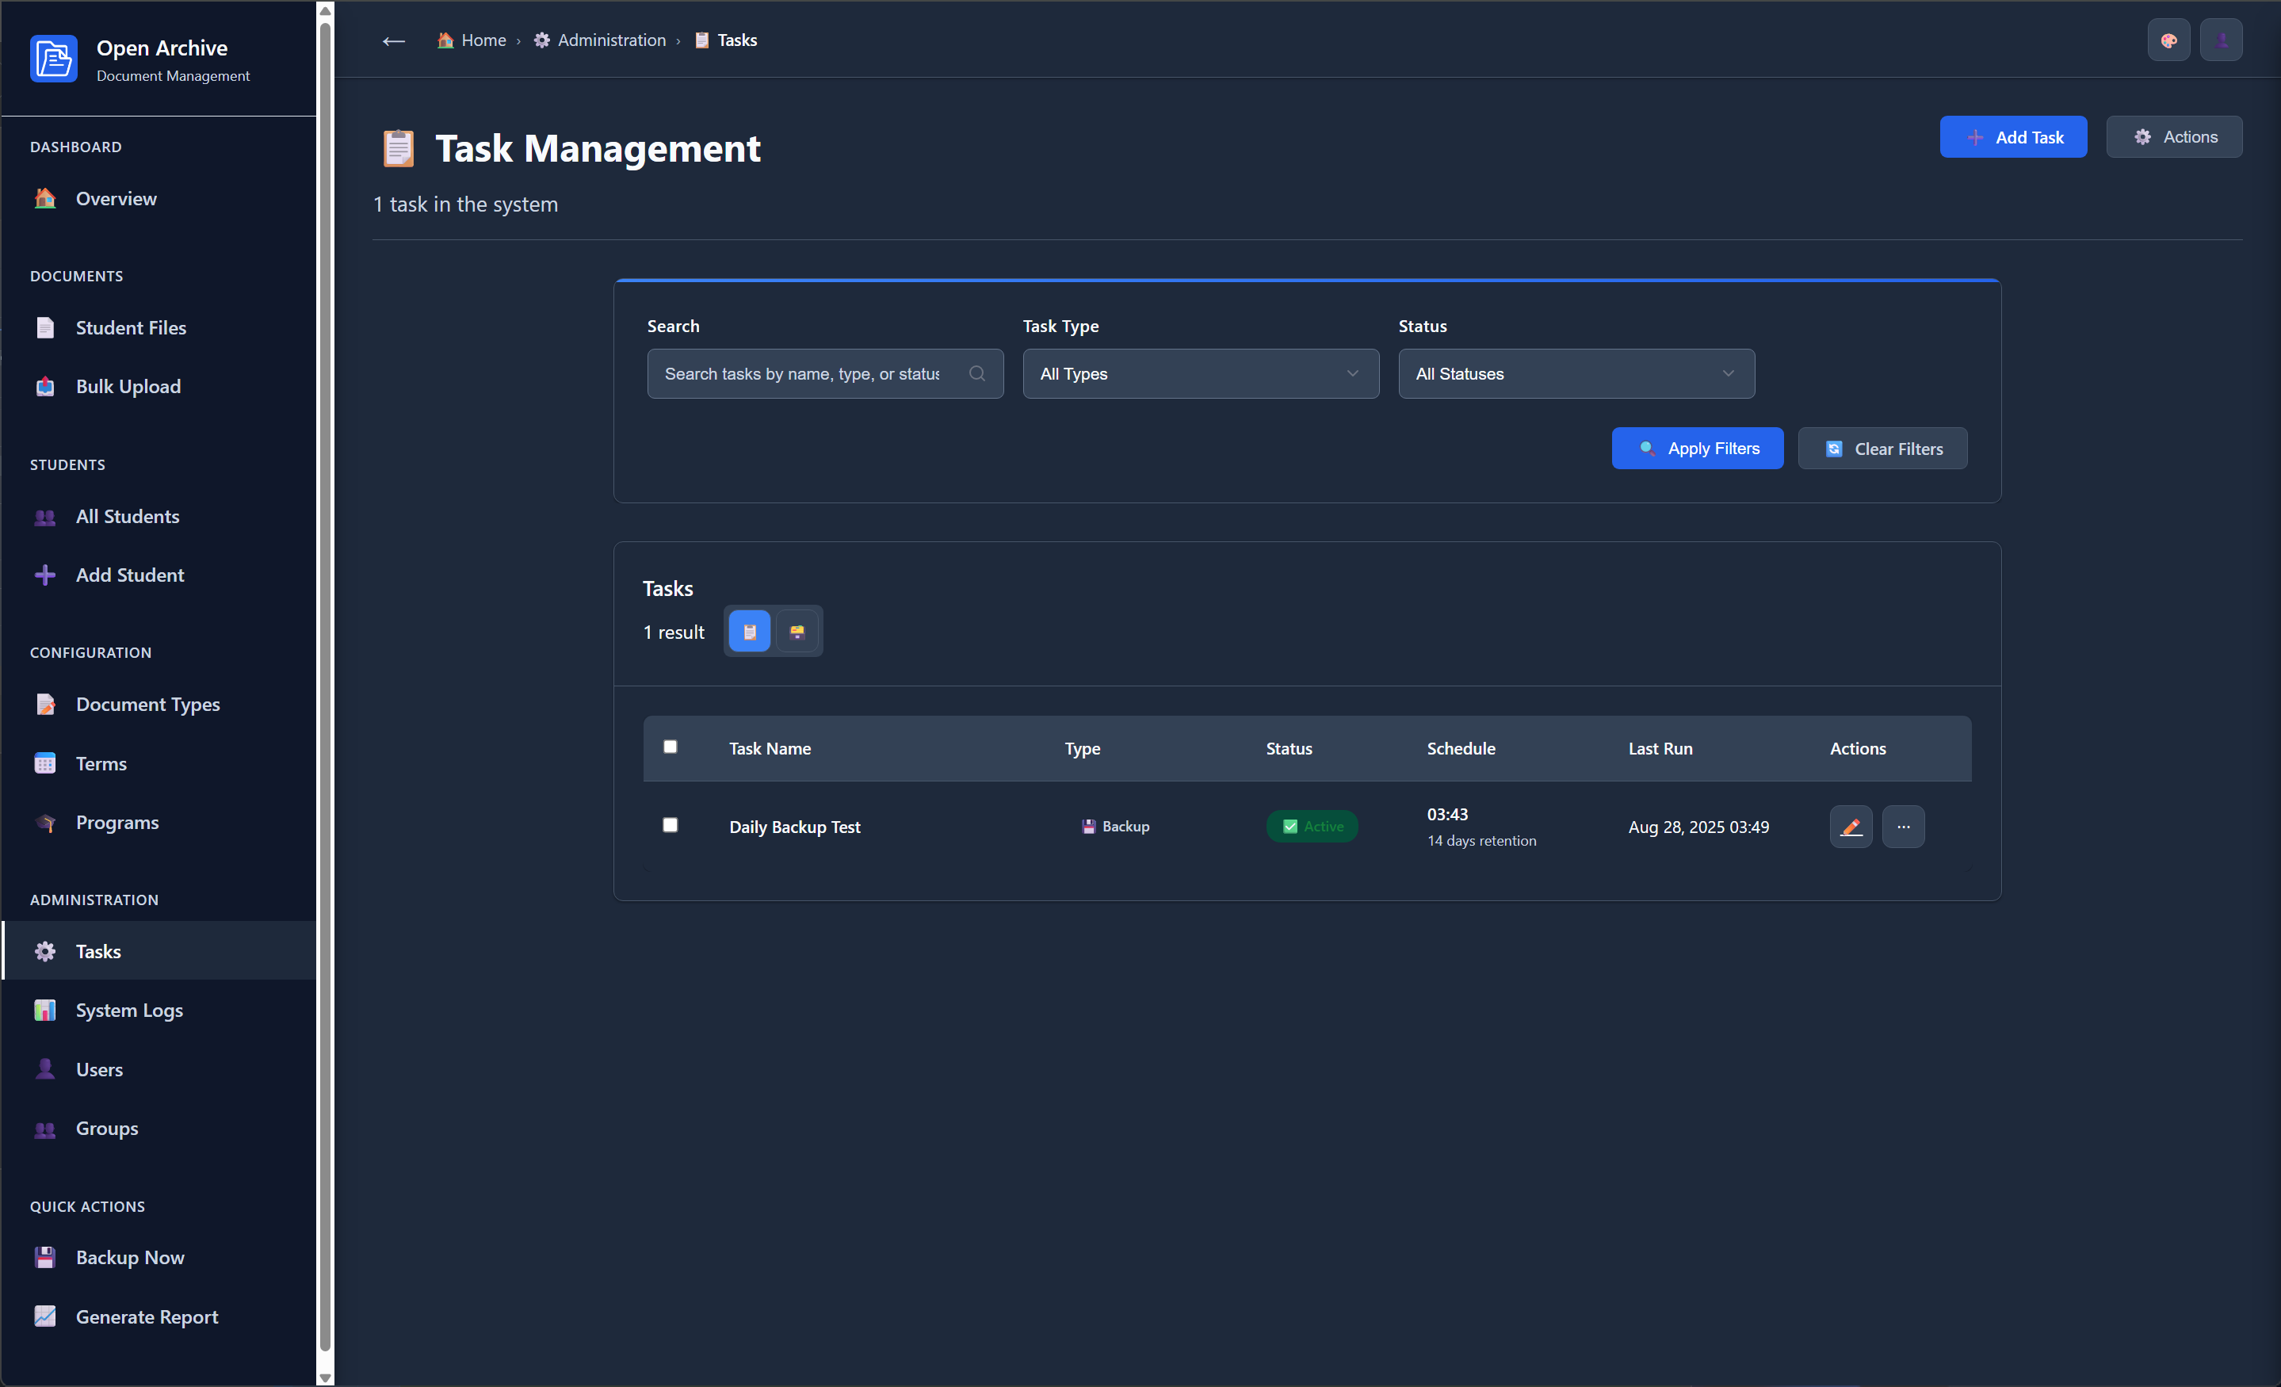Viewport: 2281px width, 1387px height.
Task: Click the Schedule column header
Action: tap(1461, 748)
